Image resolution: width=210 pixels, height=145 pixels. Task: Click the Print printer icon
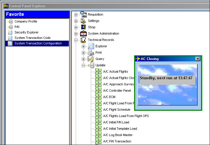(91, 52)
